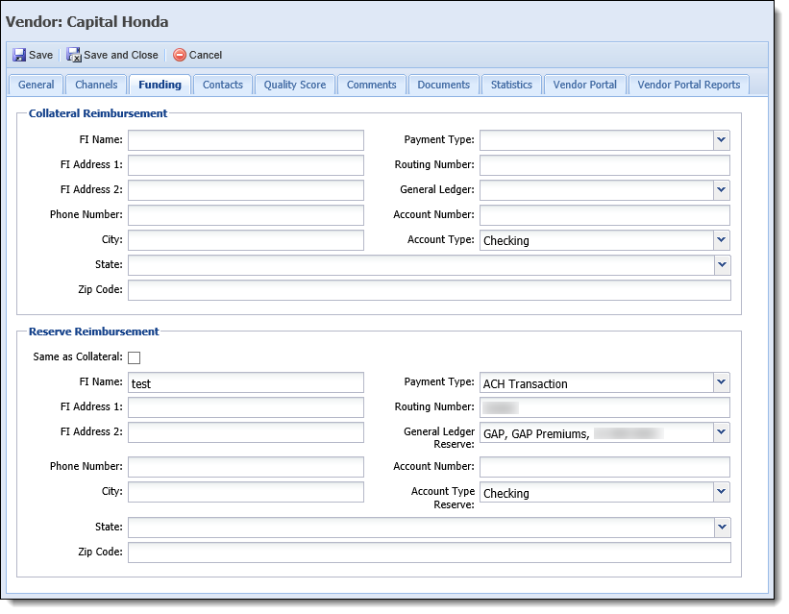Image resolution: width=789 pixels, height=614 pixels.
Task: Click the red Cancel icon
Action: click(180, 55)
